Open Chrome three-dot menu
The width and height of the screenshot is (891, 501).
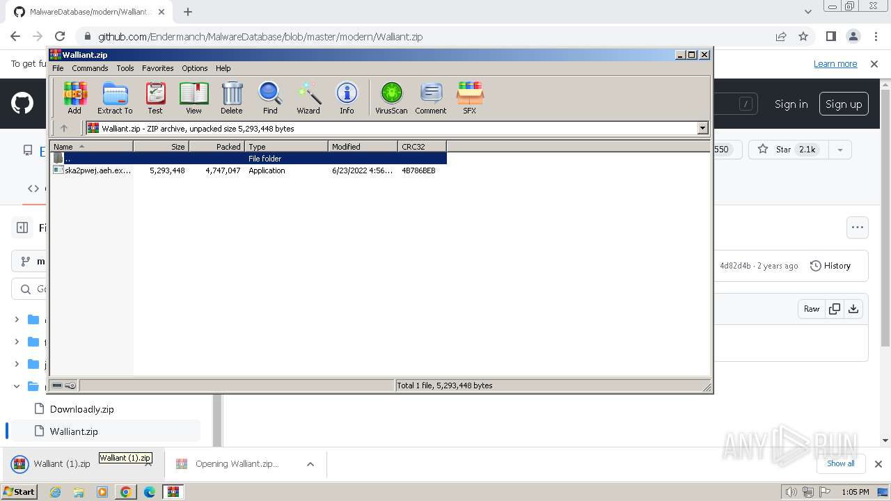[876, 36]
